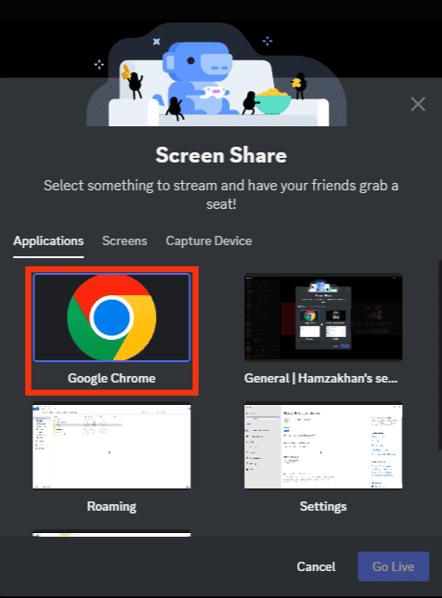The width and height of the screenshot is (442, 598).
Task: Close the Screen Share dialog
Action: (x=418, y=104)
